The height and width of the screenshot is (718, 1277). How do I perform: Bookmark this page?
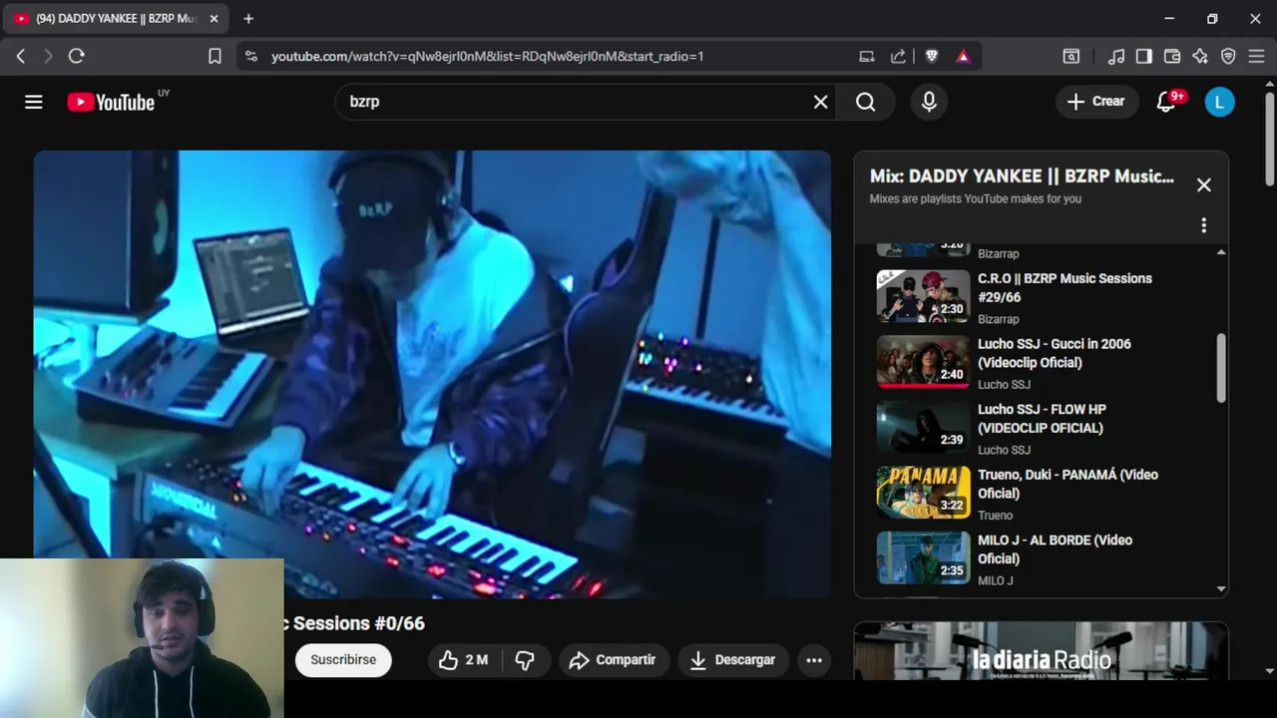214,57
